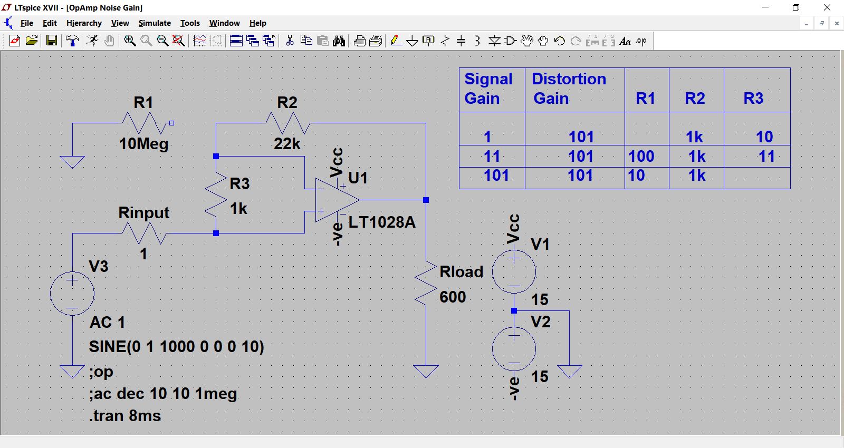Place a Capacitor component
This screenshot has width=844, height=448.
pyautogui.click(x=461, y=41)
